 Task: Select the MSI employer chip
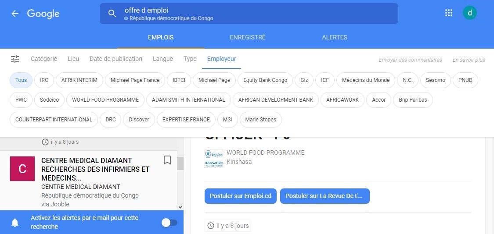point(227,120)
